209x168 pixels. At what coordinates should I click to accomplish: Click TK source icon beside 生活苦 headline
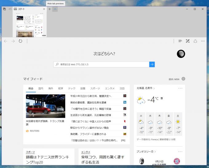point(125,115)
